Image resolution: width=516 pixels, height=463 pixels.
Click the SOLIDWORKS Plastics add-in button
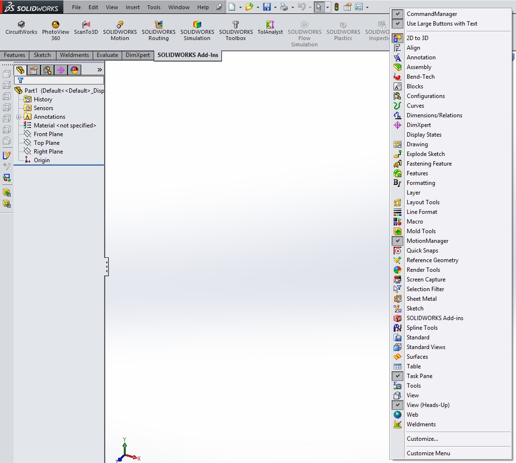[x=343, y=30]
